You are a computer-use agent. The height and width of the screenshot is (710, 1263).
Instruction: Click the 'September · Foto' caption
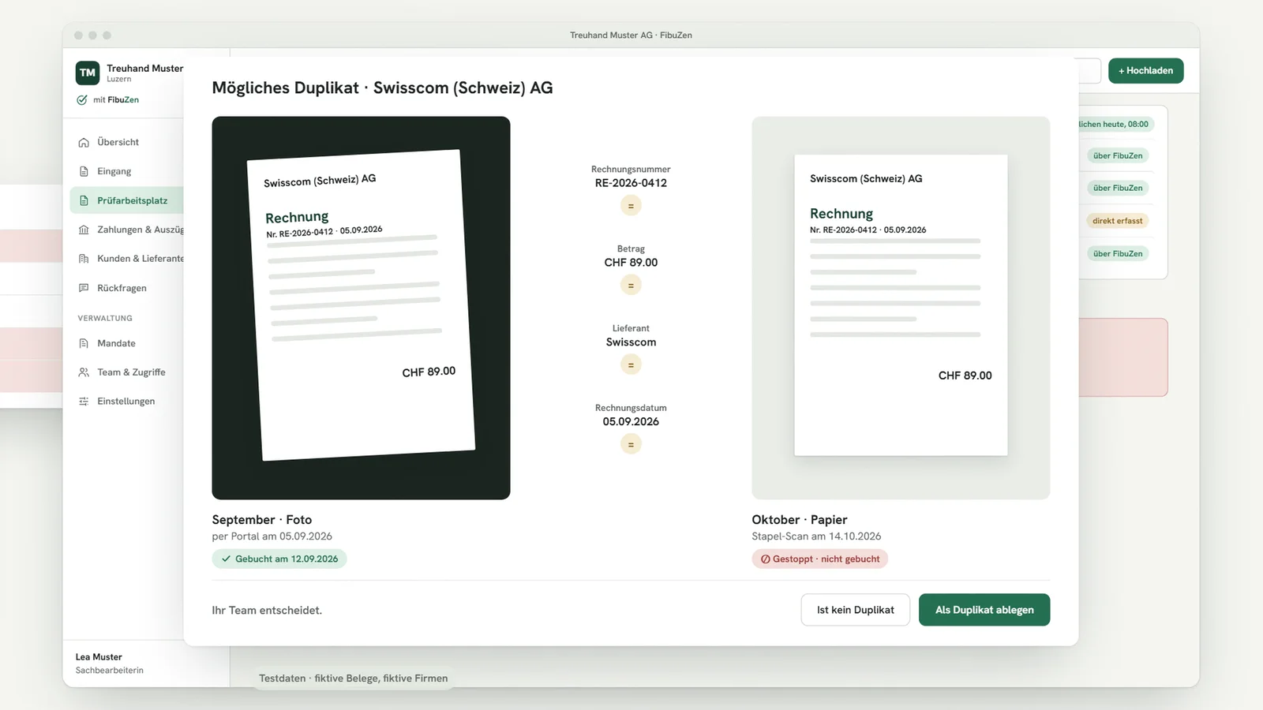[x=262, y=520]
